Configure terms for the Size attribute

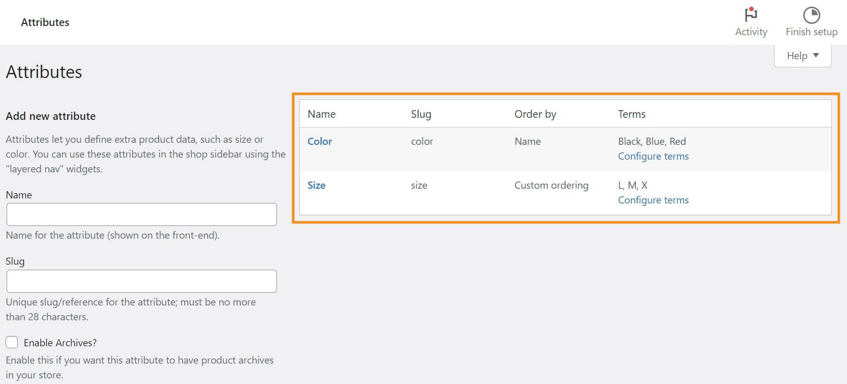[653, 200]
